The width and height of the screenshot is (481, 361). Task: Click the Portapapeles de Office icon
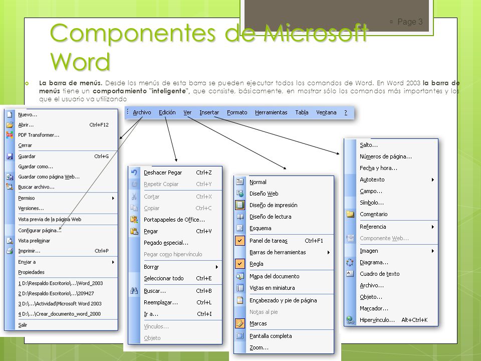click(134, 220)
